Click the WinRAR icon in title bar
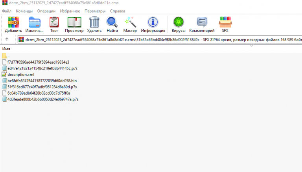Screen dimensions: 302x172 (x=5, y=3)
